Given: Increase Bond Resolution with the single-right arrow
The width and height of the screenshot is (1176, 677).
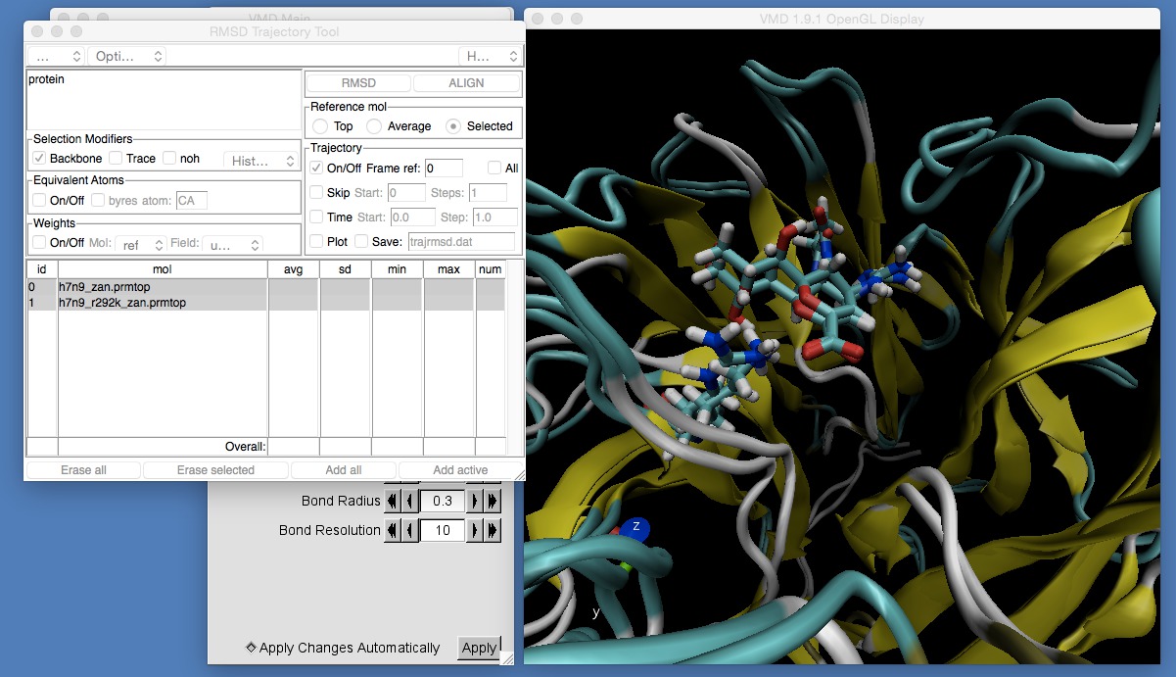Looking at the screenshot, I should (x=475, y=530).
